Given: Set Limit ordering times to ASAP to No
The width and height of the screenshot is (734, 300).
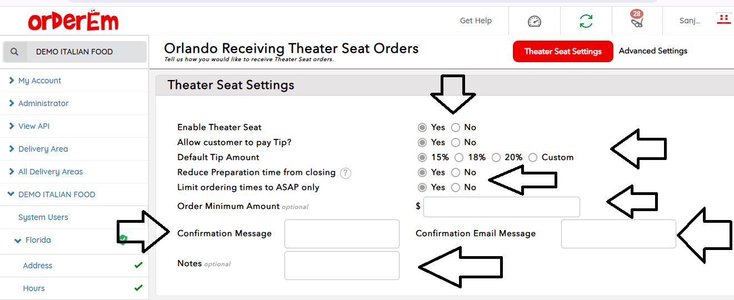Looking at the screenshot, I should point(456,187).
